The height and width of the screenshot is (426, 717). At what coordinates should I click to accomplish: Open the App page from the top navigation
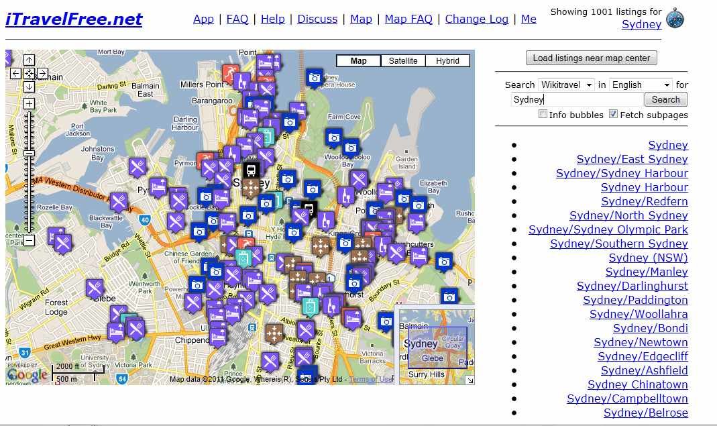203,19
